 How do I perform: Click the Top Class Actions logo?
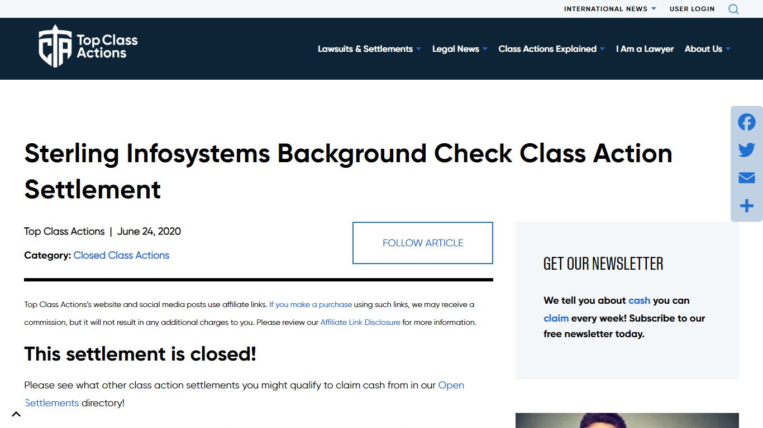pos(88,46)
